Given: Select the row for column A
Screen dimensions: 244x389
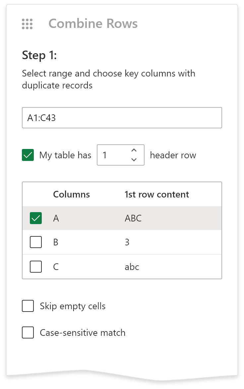Looking at the screenshot, I should 99,218.
